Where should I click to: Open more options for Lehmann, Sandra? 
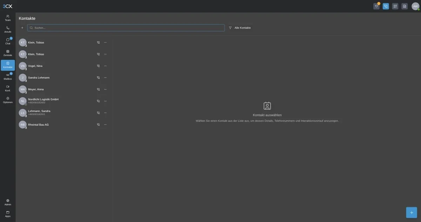click(105, 113)
